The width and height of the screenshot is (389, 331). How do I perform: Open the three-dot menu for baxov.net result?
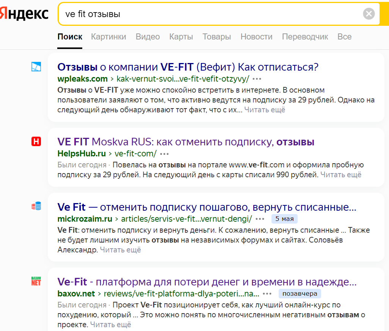267,294
